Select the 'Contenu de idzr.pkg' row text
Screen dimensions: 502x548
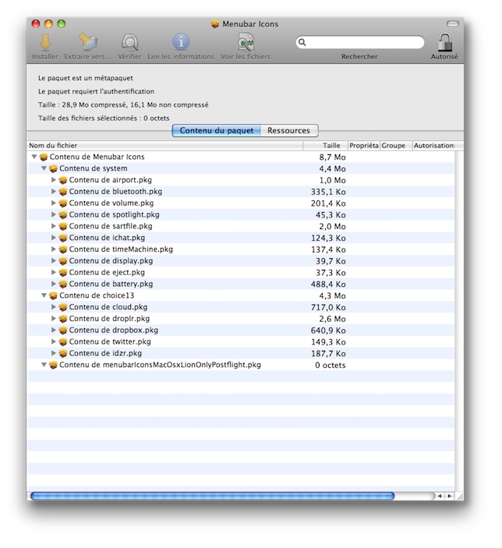(x=105, y=353)
